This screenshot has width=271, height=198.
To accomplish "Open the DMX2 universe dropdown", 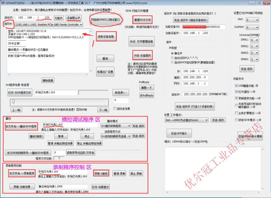I will pos(254,46).
